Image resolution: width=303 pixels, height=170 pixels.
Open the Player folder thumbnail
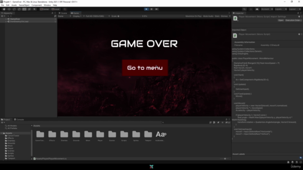tap(100, 134)
